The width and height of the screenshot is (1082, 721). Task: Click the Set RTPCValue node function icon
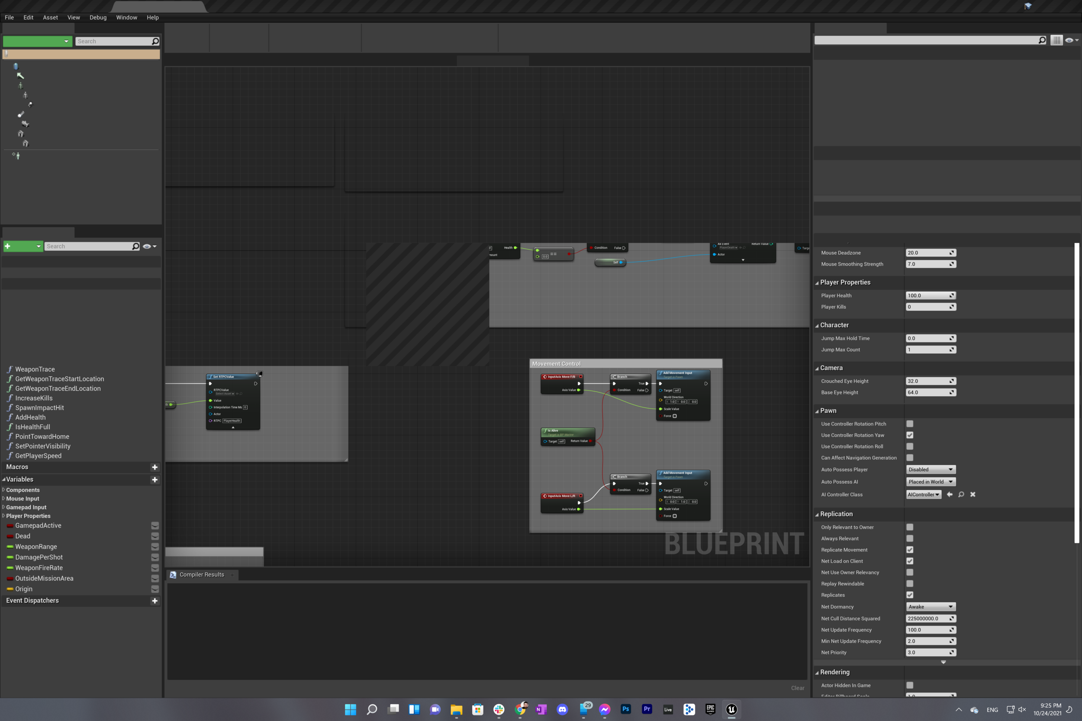coord(210,377)
